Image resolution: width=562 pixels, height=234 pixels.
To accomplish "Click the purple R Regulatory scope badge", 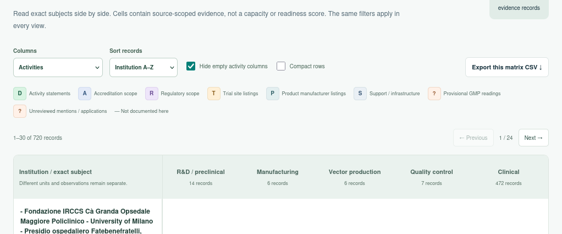I will [152, 93].
